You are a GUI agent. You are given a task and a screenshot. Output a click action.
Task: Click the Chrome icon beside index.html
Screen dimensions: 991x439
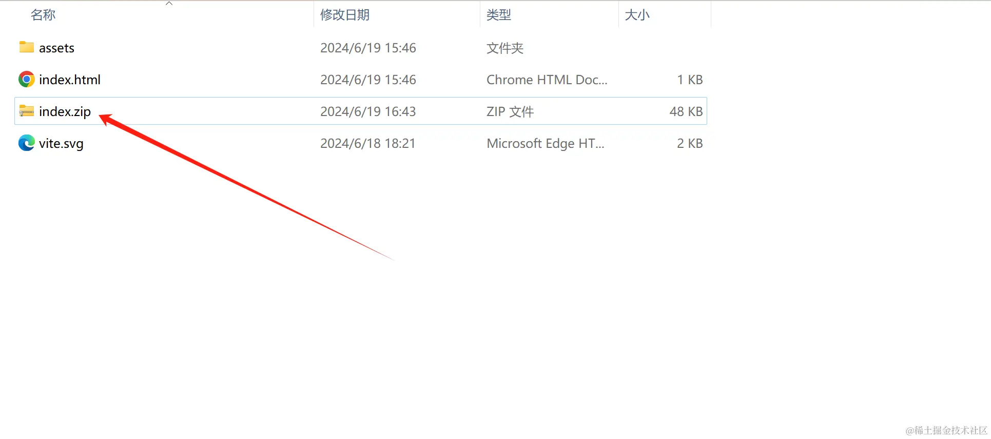[x=27, y=80]
